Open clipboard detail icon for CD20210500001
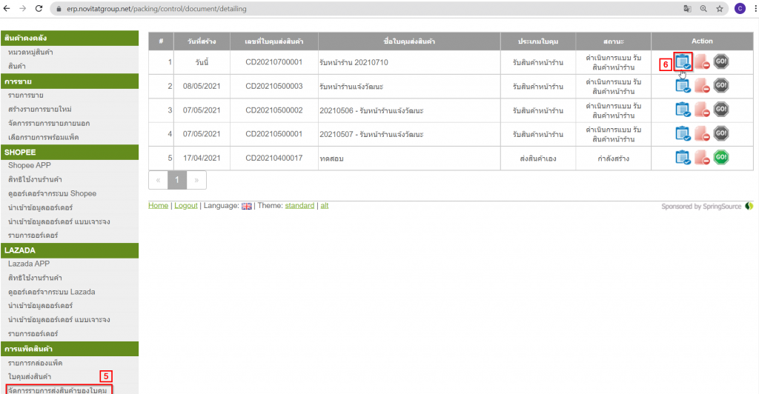 coord(682,133)
